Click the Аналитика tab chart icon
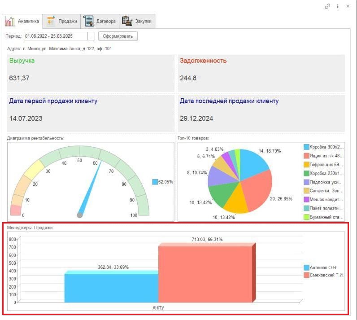 point(10,21)
